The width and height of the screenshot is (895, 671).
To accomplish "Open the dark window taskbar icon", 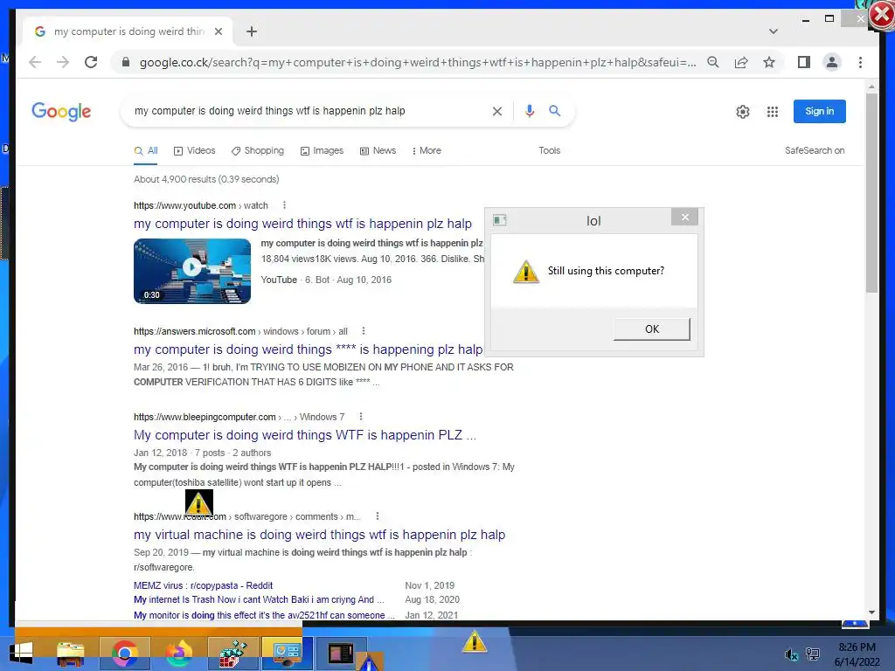I will 342,654.
